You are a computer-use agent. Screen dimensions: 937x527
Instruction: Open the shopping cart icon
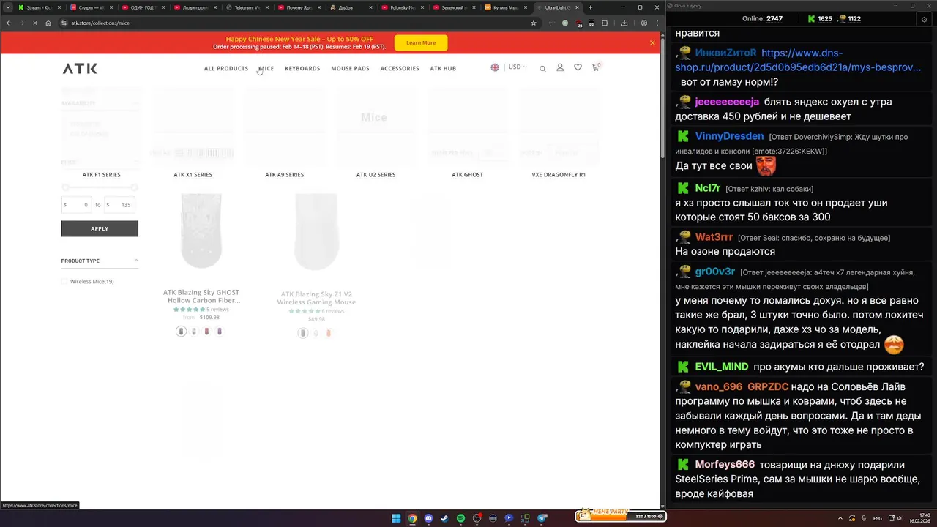click(595, 67)
